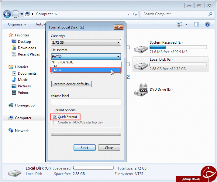Open Downloads in Favorites

click(x=27, y=48)
